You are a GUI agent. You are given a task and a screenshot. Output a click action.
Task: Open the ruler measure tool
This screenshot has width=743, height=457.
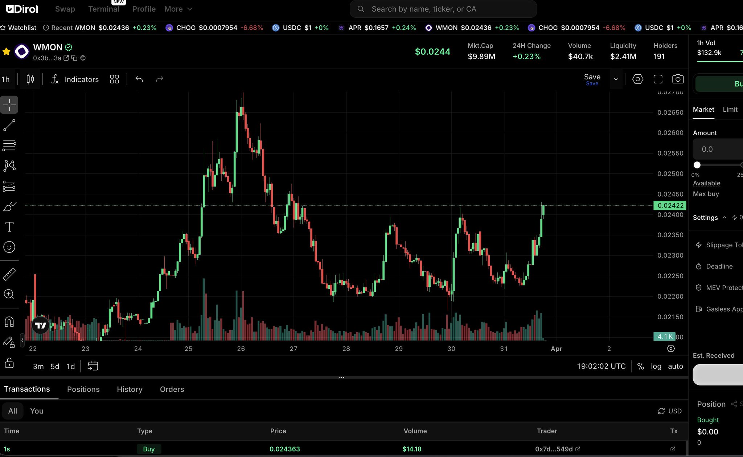pyautogui.click(x=9, y=274)
